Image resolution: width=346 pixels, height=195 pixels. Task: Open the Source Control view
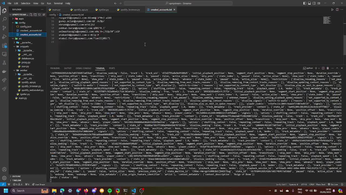[x=4, y=28]
